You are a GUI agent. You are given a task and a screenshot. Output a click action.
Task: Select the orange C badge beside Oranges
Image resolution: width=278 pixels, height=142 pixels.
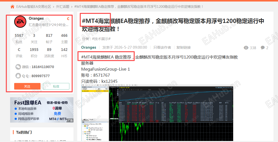(x=68, y=19)
